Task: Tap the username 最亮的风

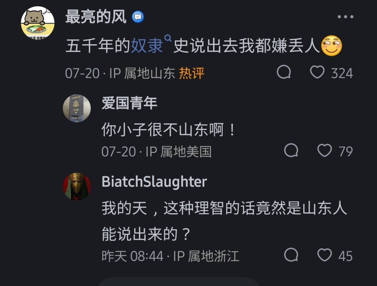Action: (96, 17)
